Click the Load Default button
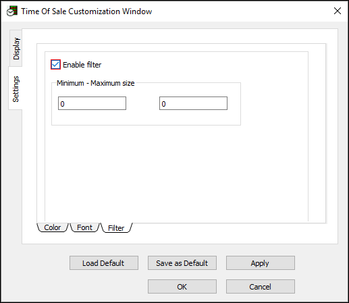Image resolution: width=349 pixels, height=303 pixels. (104, 263)
